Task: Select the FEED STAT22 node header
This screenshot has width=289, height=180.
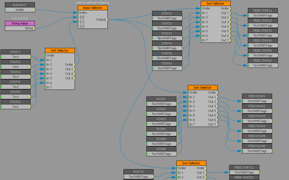Action: pyautogui.click(x=244, y=177)
